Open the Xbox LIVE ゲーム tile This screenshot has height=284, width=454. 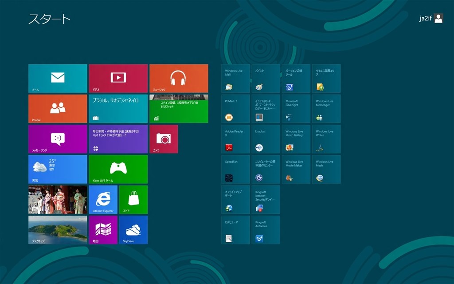tap(118, 169)
